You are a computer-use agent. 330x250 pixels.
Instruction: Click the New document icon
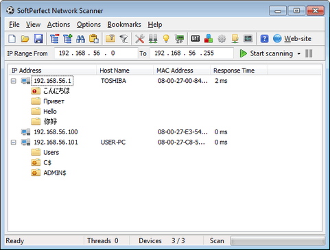12,38
